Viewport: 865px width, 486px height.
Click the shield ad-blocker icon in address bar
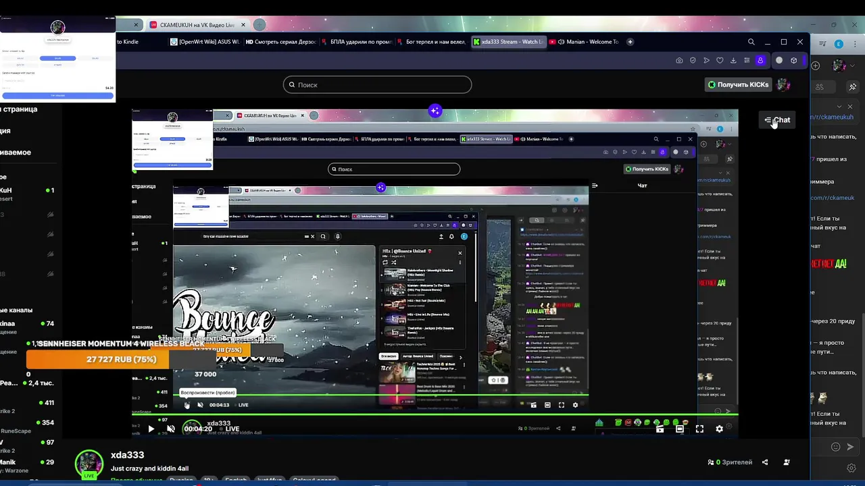[x=693, y=60]
